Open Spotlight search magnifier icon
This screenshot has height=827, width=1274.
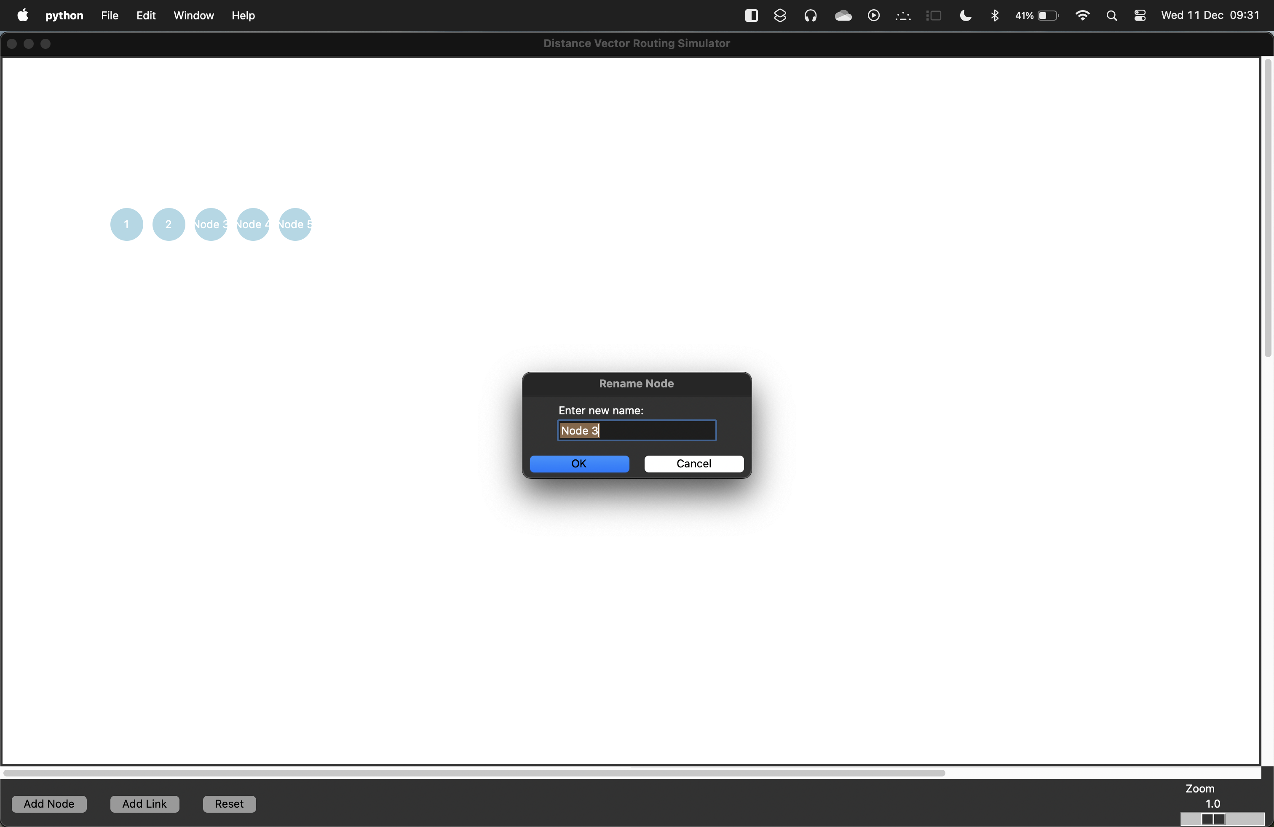pos(1111,16)
